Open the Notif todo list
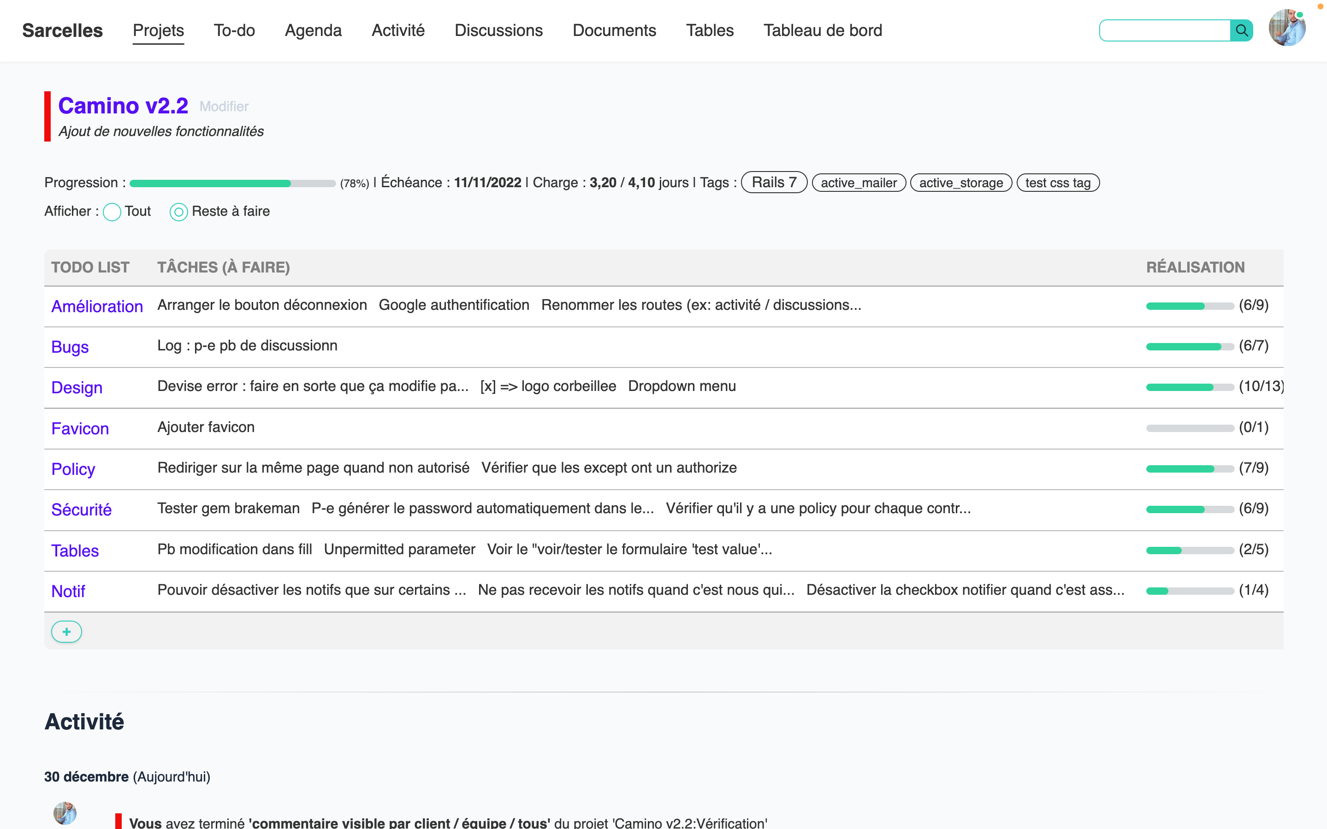 click(x=68, y=591)
